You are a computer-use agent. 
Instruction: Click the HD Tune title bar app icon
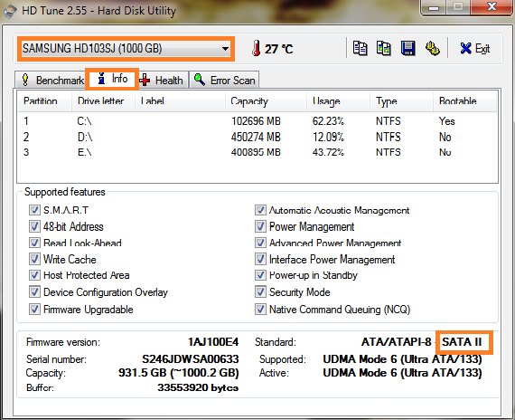(x=10, y=11)
